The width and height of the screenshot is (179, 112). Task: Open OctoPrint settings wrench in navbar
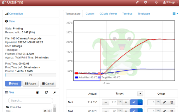137,2
